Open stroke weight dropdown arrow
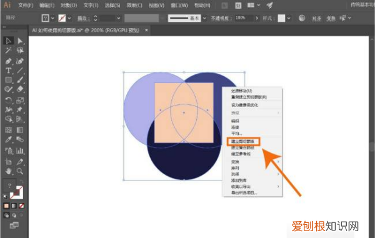Screen dimensions: 375x238 [x=118, y=18]
